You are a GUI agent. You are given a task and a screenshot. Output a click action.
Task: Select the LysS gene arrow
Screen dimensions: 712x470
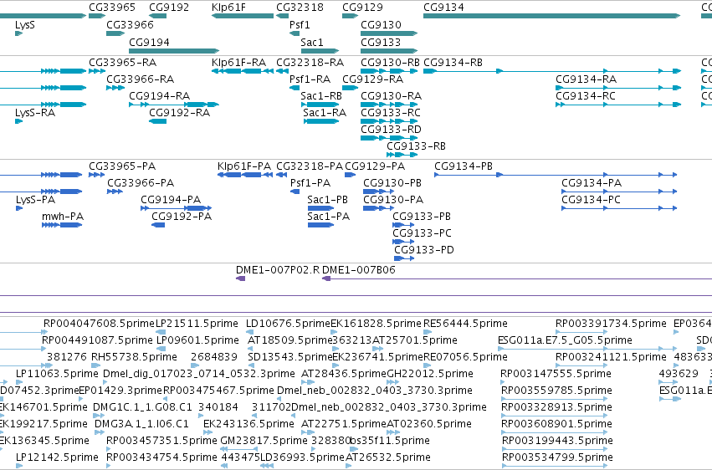coord(18,33)
